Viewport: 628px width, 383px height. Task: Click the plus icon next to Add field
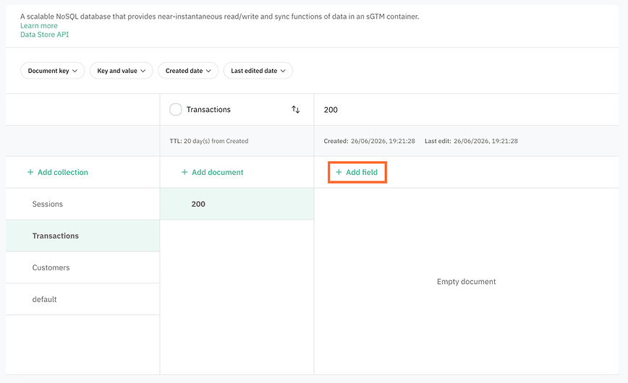[339, 172]
